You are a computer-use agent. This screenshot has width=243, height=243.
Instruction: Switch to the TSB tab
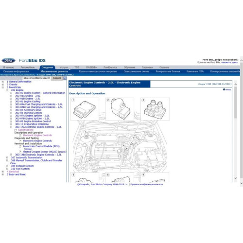pos(77,67)
